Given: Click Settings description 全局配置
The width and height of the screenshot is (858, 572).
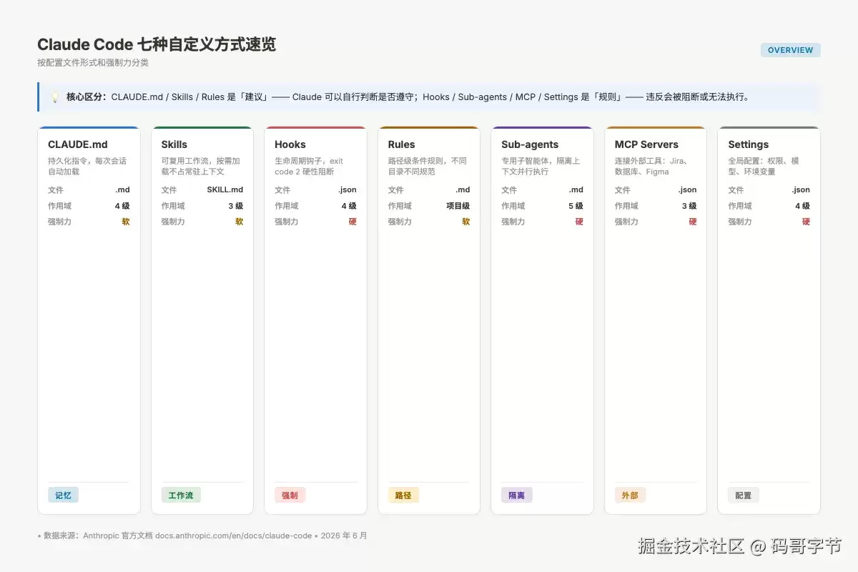Looking at the screenshot, I should point(764,166).
